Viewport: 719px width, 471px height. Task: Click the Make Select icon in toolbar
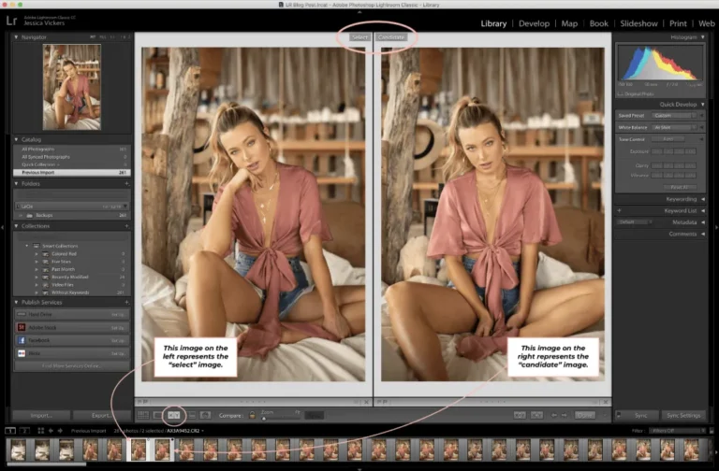[x=536, y=415]
